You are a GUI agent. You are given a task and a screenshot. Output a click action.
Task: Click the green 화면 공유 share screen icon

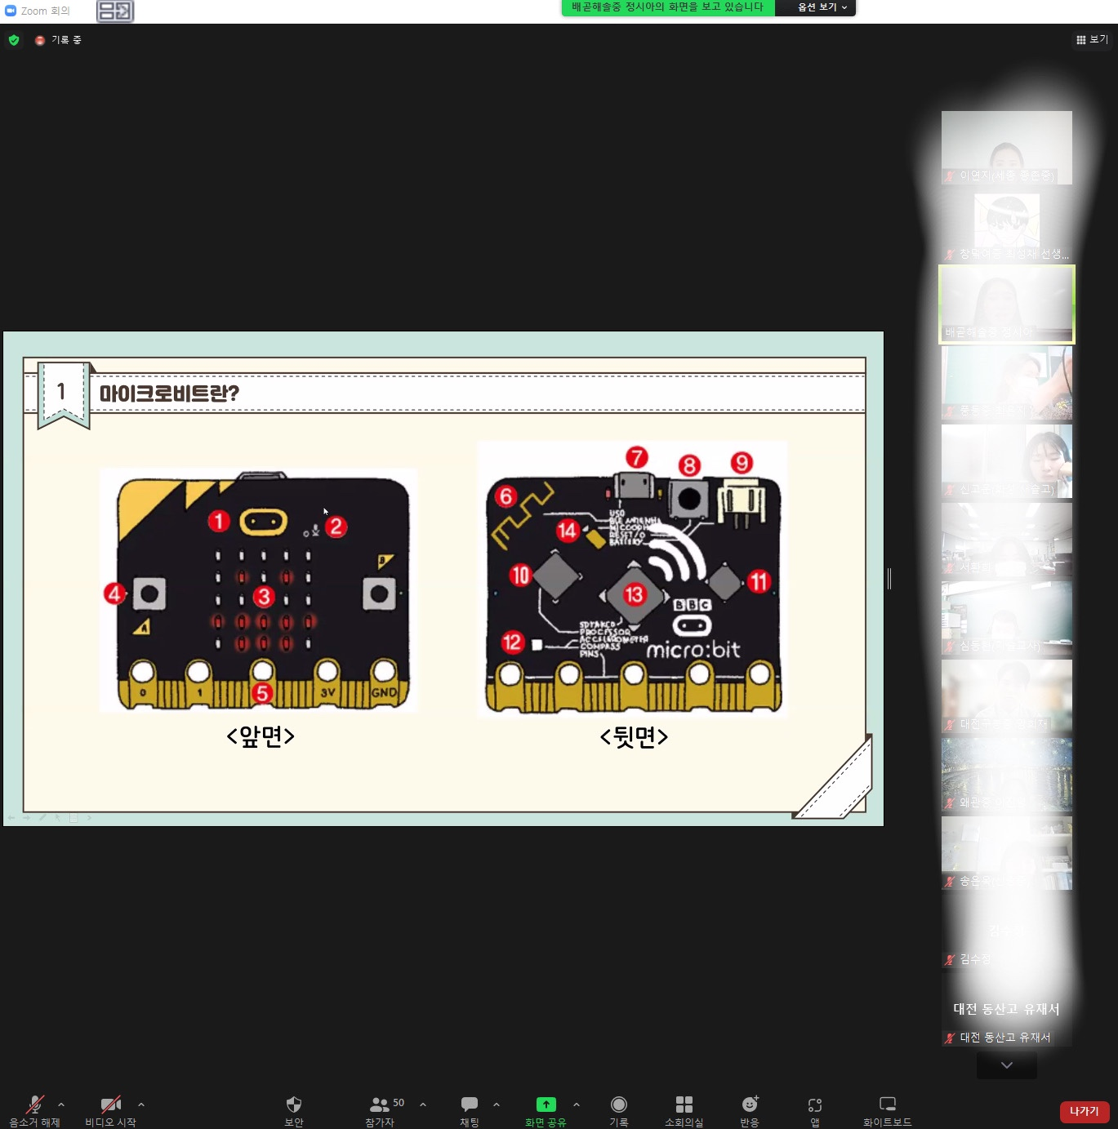point(546,1105)
